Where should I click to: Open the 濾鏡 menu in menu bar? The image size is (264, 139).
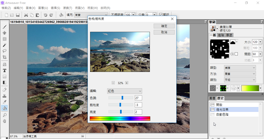point(67,7)
